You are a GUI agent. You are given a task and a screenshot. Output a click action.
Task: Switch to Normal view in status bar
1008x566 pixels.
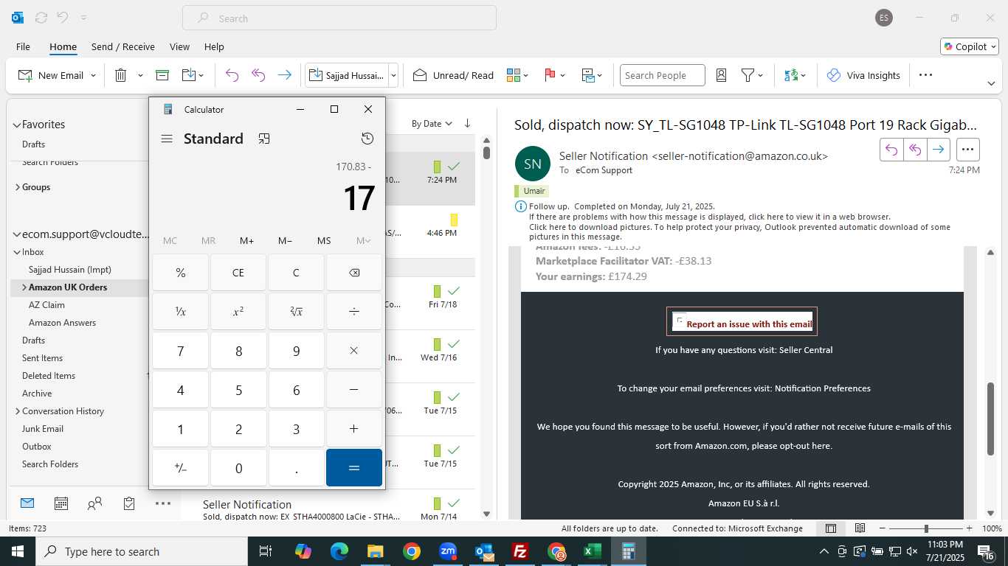[x=830, y=528]
